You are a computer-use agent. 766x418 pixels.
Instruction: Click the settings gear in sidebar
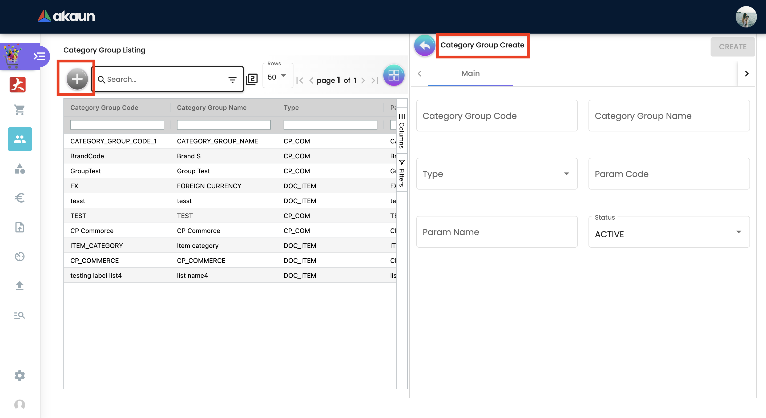[x=20, y=375]
